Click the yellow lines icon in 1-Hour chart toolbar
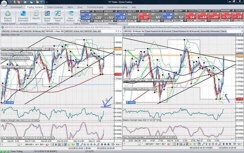Screen dimensions: 244x153 69,144
